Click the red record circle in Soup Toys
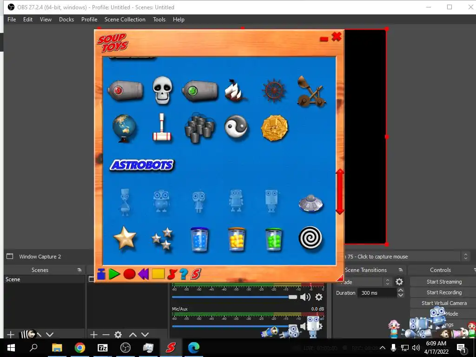476x357 pixels. [x=129, y=274]
